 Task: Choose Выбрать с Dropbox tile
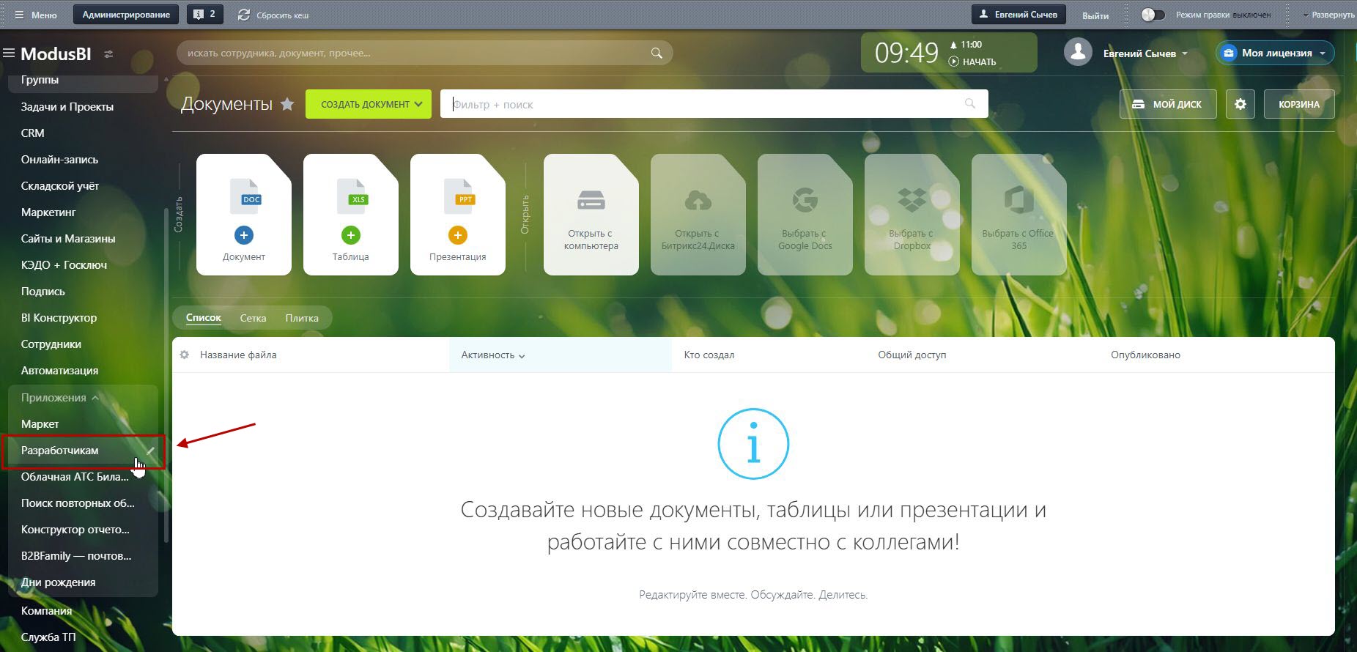click(912, 215)
